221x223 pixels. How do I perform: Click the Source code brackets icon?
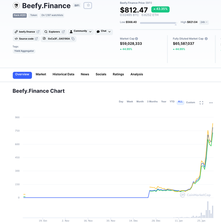click(x=16, y=39)
